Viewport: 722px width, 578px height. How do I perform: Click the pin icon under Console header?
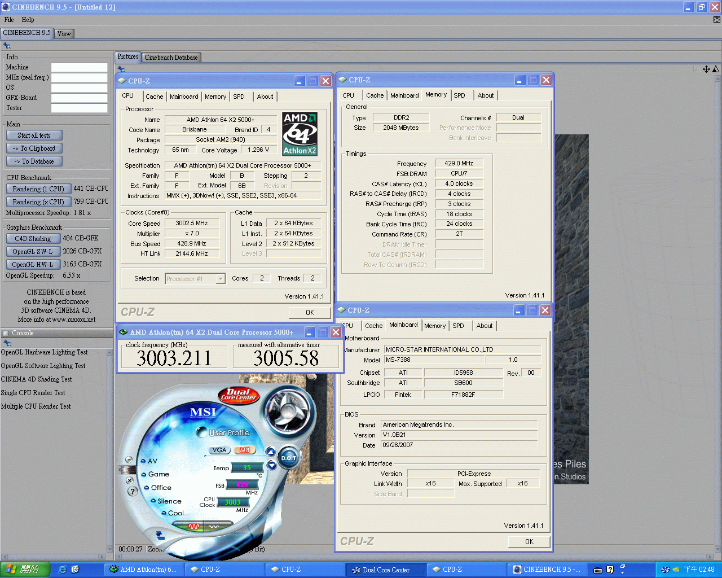7,343
